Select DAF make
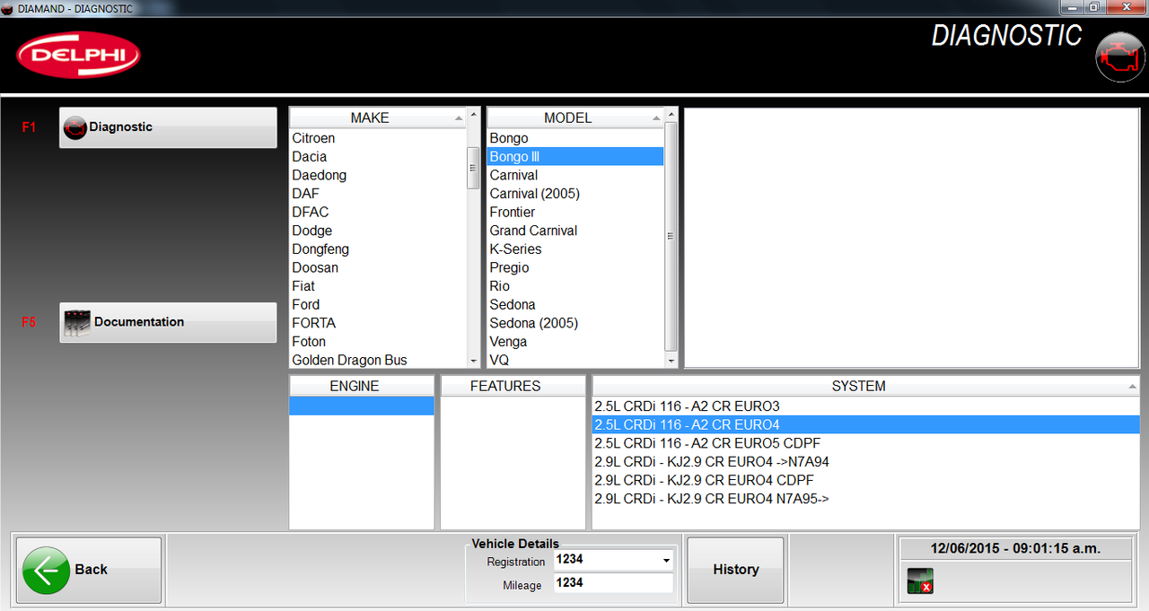1149x611 pixels. [378, 194]
